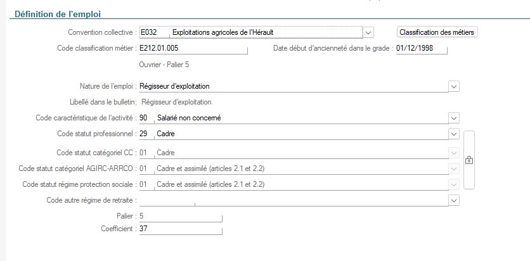Screen dimensions: 530x261
Task: Expand the Convention collective dropdown
Action: coord(369,32)
